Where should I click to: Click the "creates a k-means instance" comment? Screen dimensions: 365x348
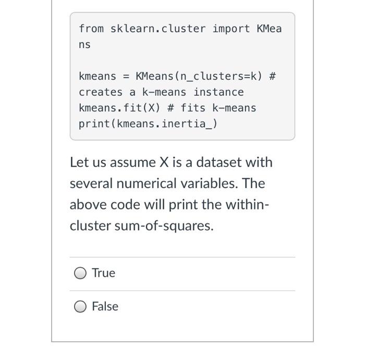[161, 92]
